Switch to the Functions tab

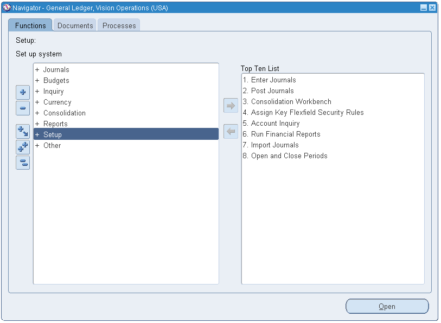tap(30, 25)
